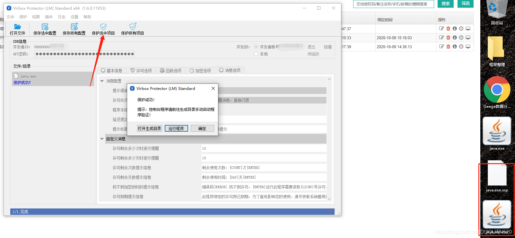Image resolution: width=515 pixels, height=238 pixels.
Task: Click edit icon in the 47:37 row
Action: (441, 29)
